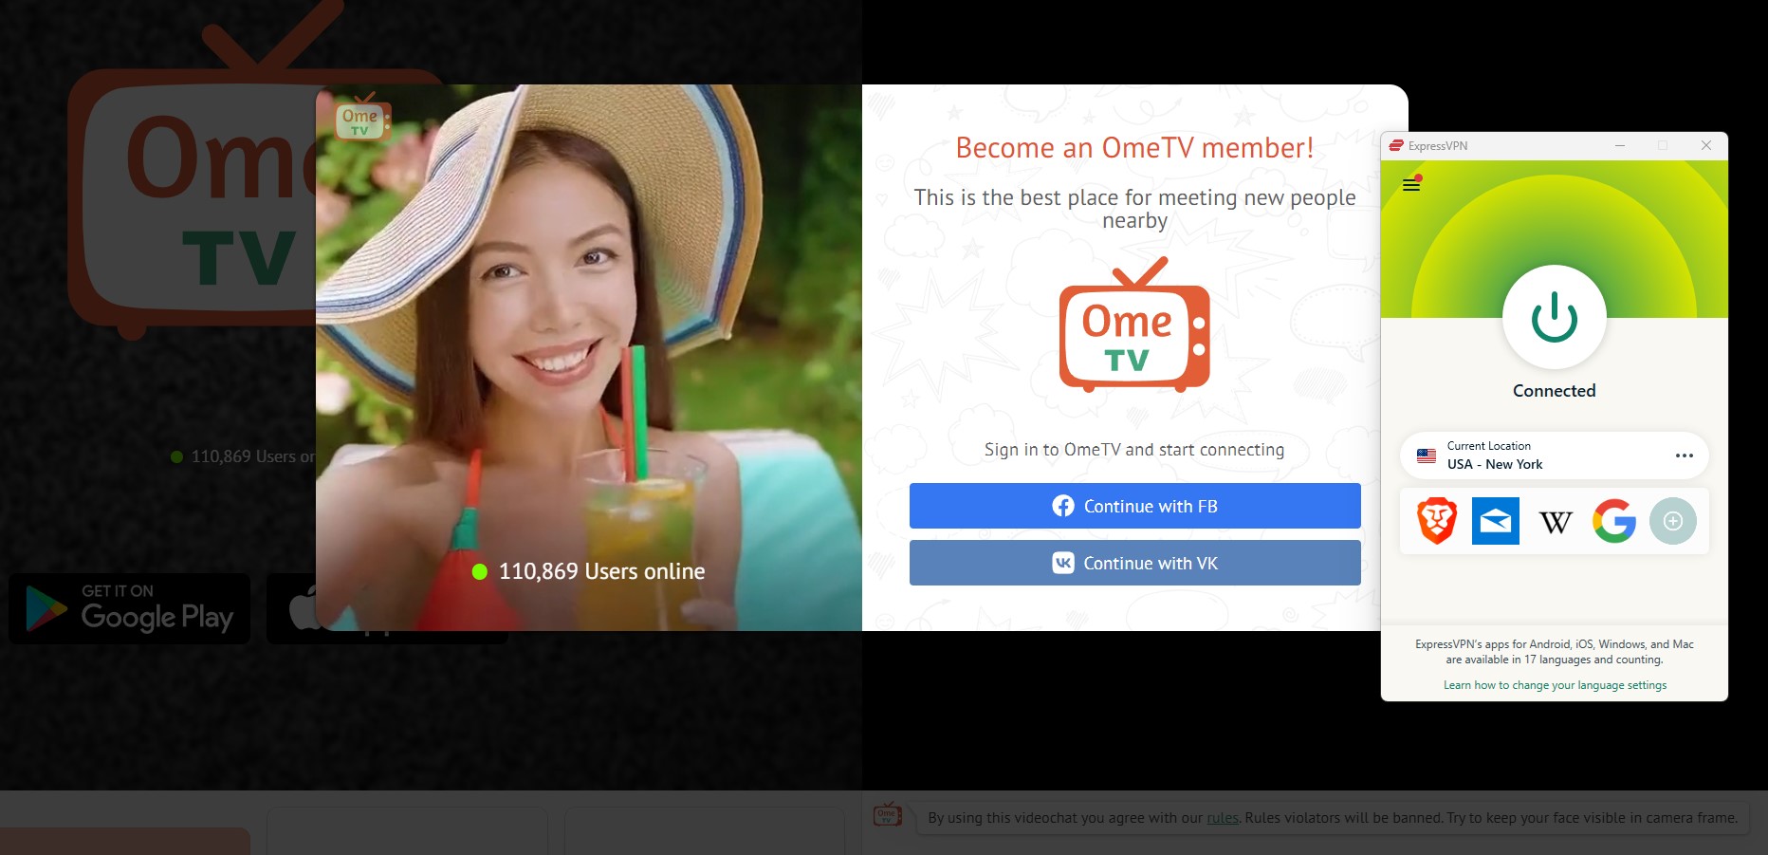
Task: Toggle the VPN power button to disconnect
Action: click(x=1553, y=317)
